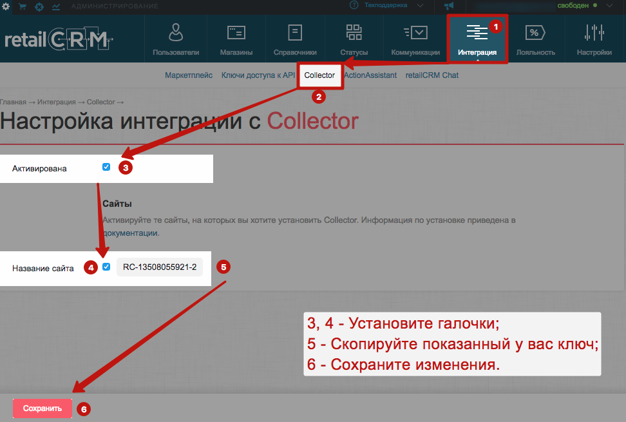Toggle the Активирована checkbox
Image resolution: width=626 pixels, height=422 pixels.
click(x=106, y=167)
